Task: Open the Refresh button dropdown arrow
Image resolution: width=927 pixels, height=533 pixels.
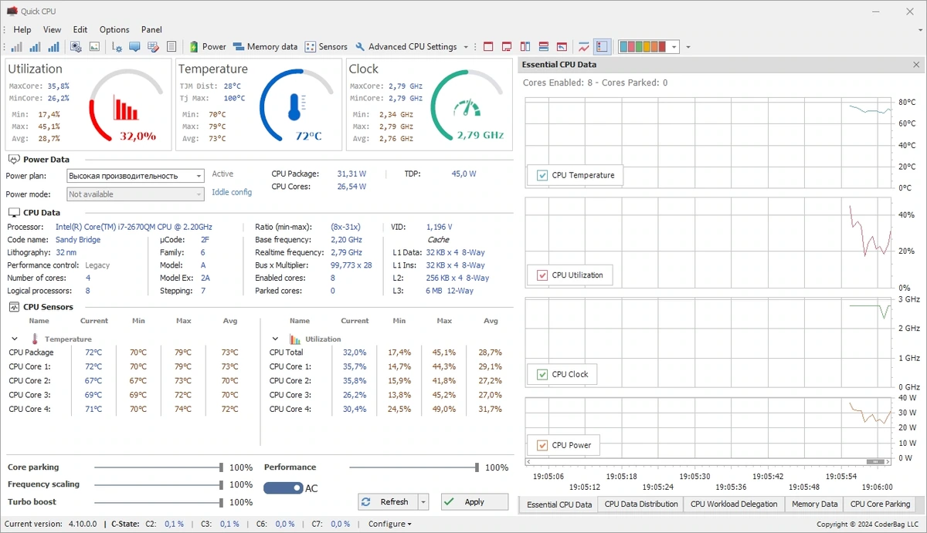Action: (423, 502)
